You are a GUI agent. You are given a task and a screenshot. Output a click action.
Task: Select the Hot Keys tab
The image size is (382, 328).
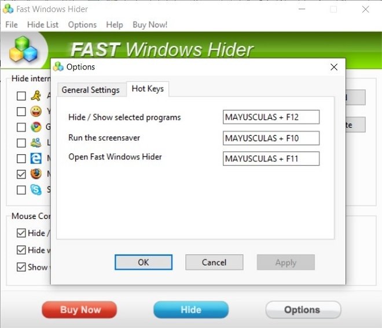148,89
